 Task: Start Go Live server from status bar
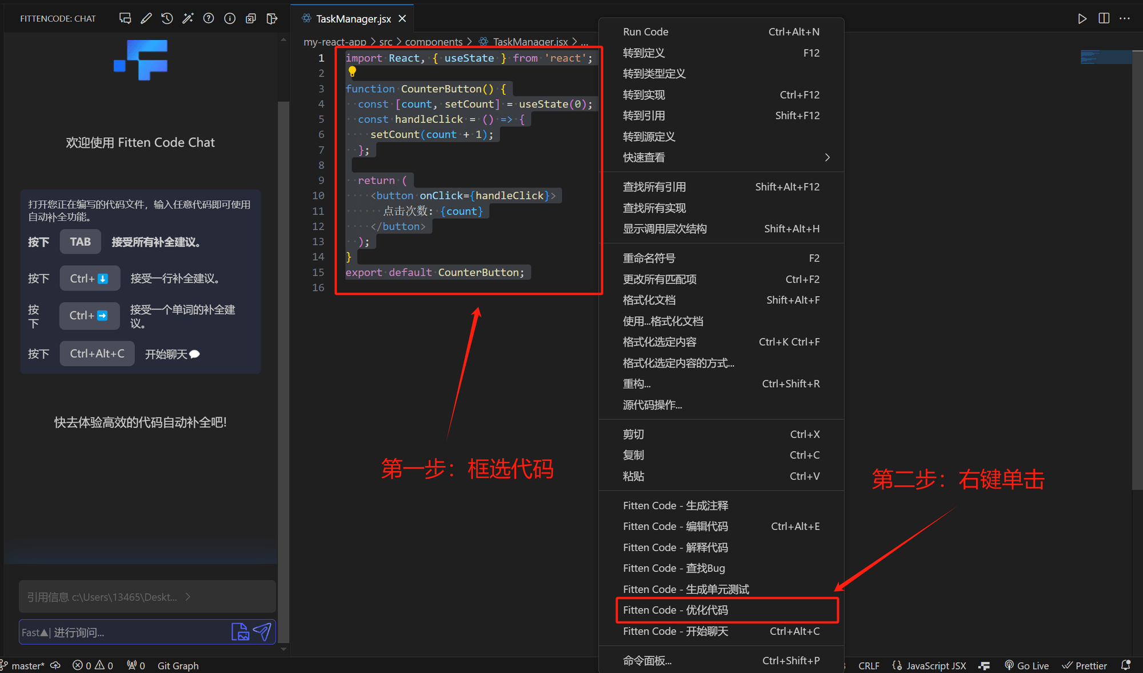1026,666
